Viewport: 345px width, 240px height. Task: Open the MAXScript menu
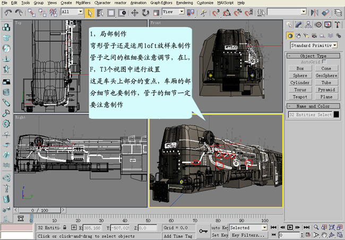coord(225,3)
